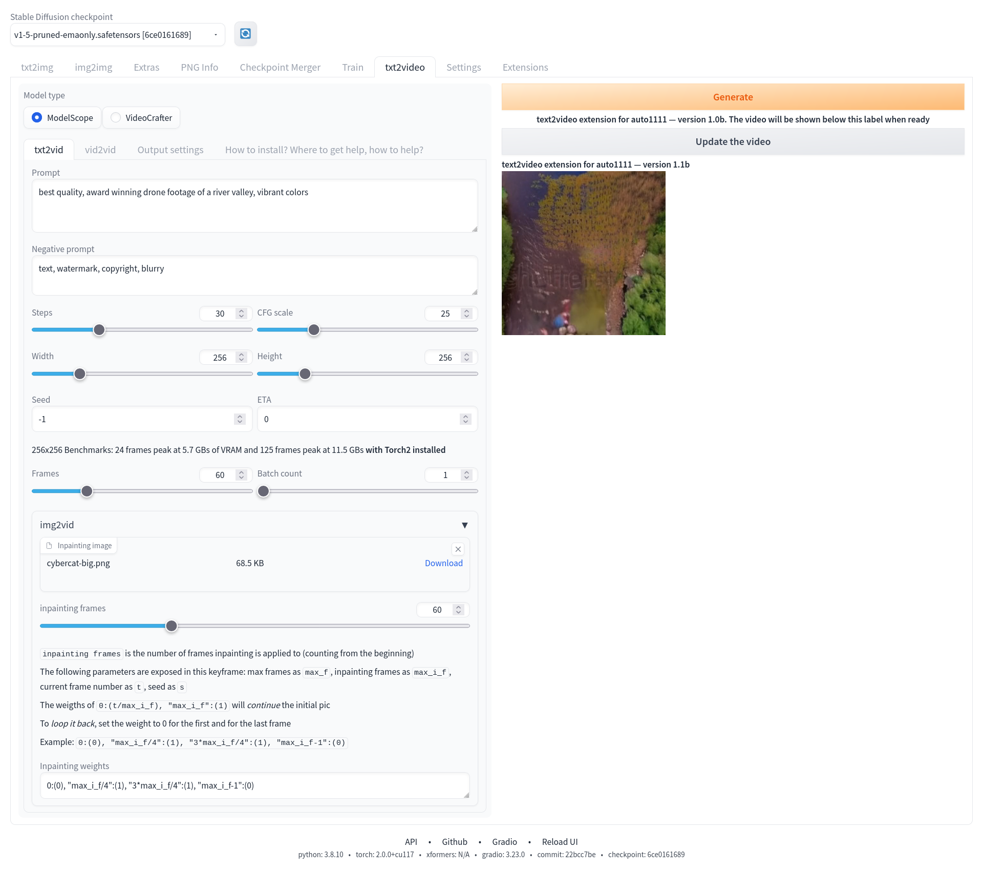Click the checkpoint refresh icon

click(245, 34)
